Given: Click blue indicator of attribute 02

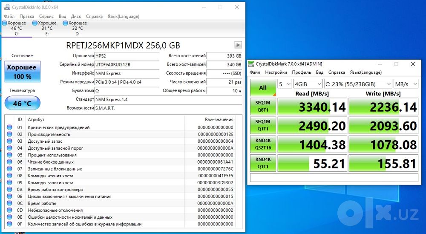Looking at the screenshot, I should point(9,134).
